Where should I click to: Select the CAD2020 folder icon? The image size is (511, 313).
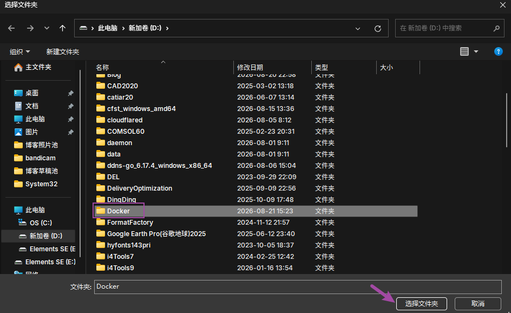[101, 86]
